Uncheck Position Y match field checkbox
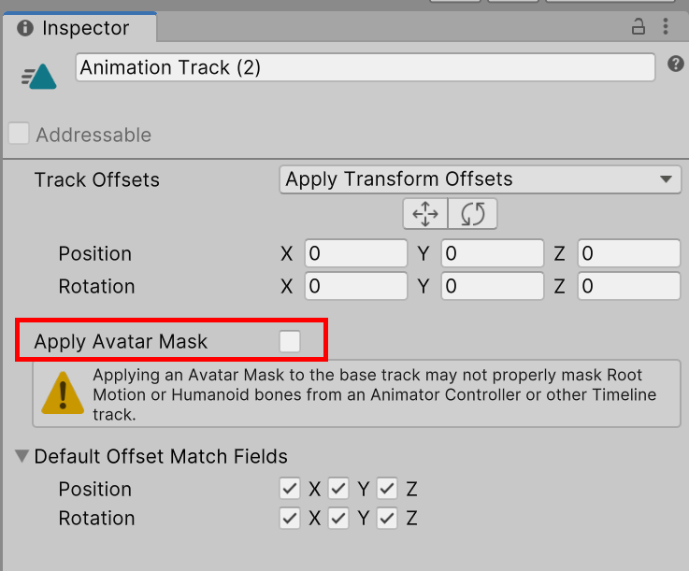The height and width of the screenshot is (571, 689). coord(338,489)
